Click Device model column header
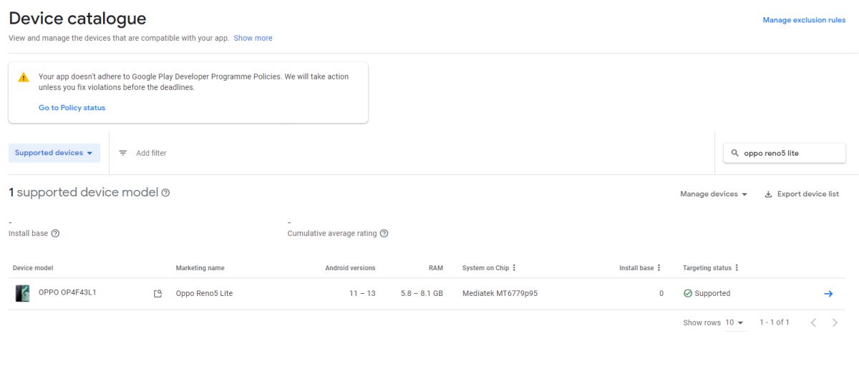The image size is (859, 381). coord(33,268)
